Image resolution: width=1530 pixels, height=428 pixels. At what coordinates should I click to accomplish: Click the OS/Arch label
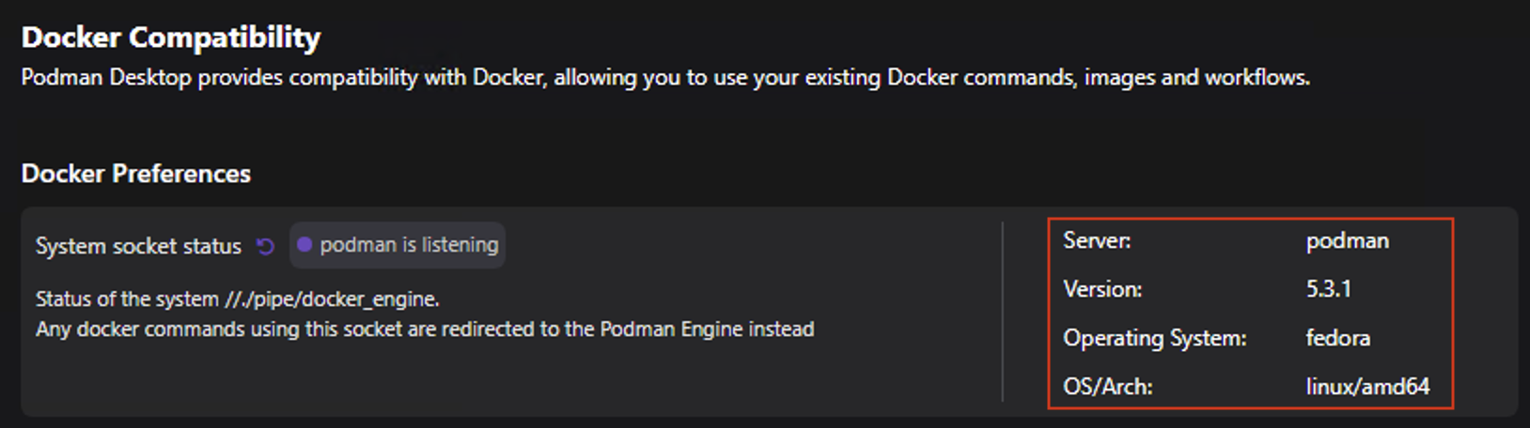[x=1107, y=387]
